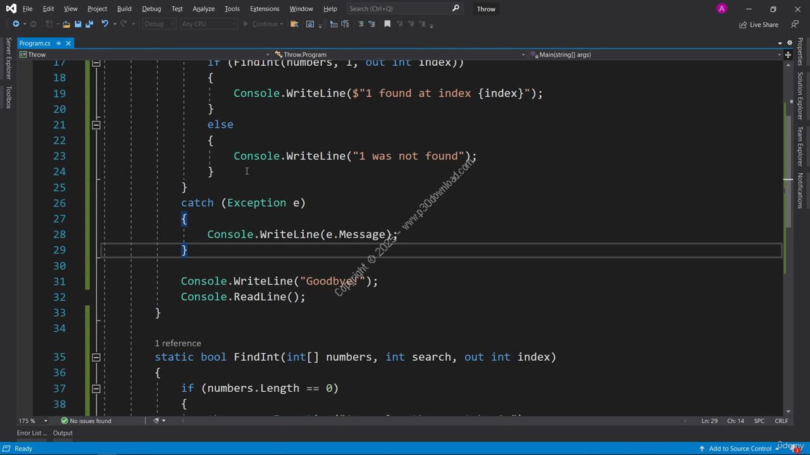The width and height of the screenshot is (810, 455).
Task: Open the Throw.Program type dropdown
Action: tap(400, 55)
